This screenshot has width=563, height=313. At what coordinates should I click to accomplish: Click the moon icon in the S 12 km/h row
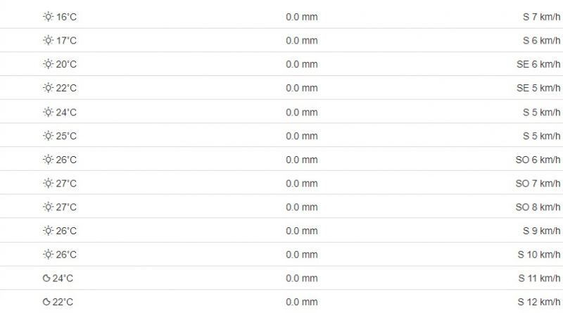click(46, 302)
